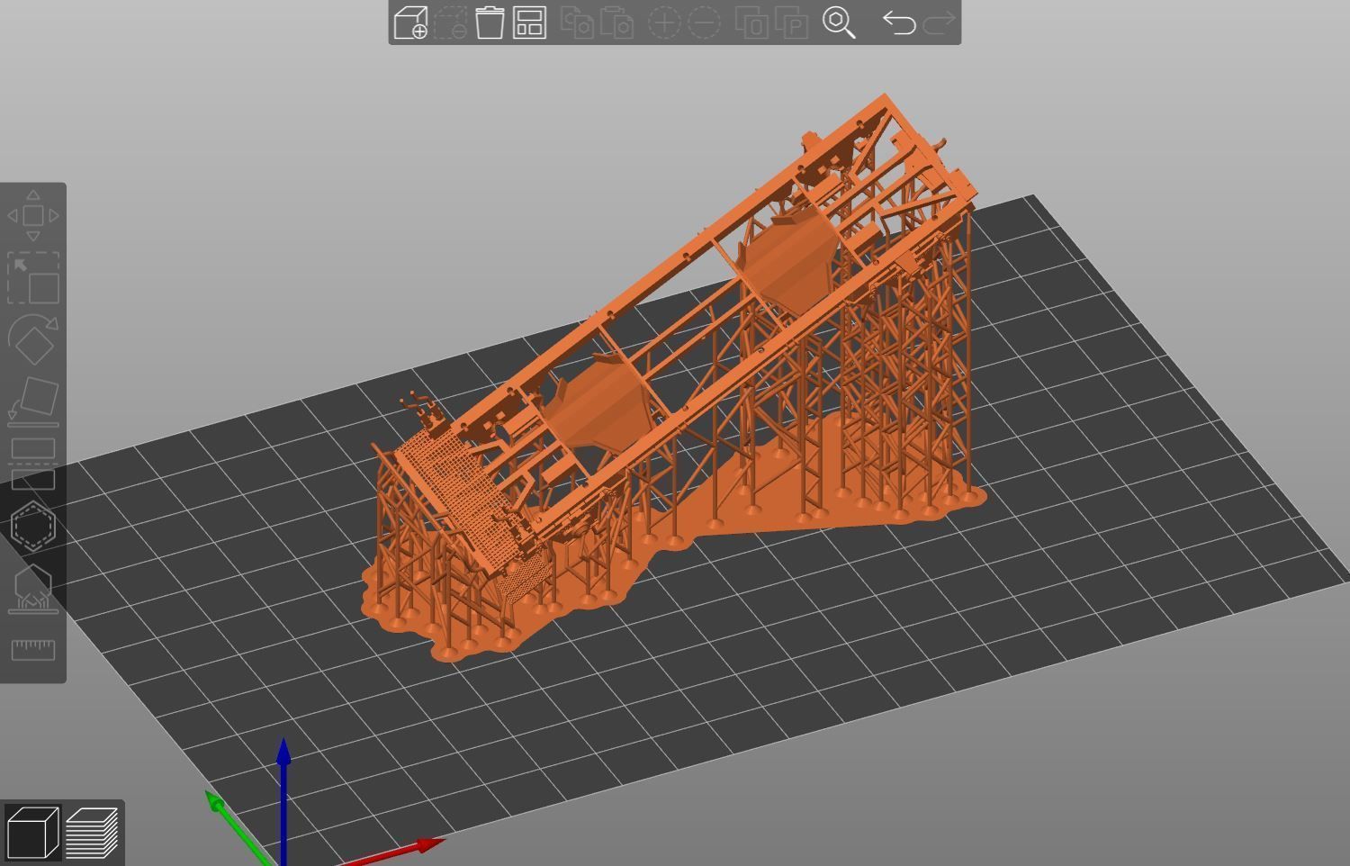Screen dimensions: 1350x866
Task: Open the Search magnifier tool
Action: (x=839, y=23)
